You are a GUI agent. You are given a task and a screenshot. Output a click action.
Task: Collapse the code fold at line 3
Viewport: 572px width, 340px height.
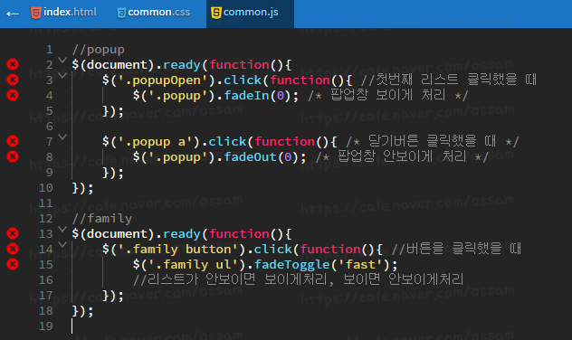[x=62, y=75]
